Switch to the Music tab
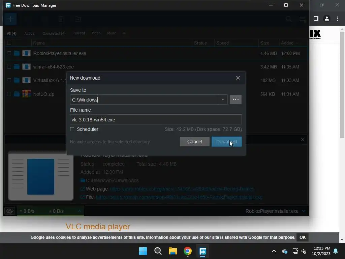 pos(111,33)
